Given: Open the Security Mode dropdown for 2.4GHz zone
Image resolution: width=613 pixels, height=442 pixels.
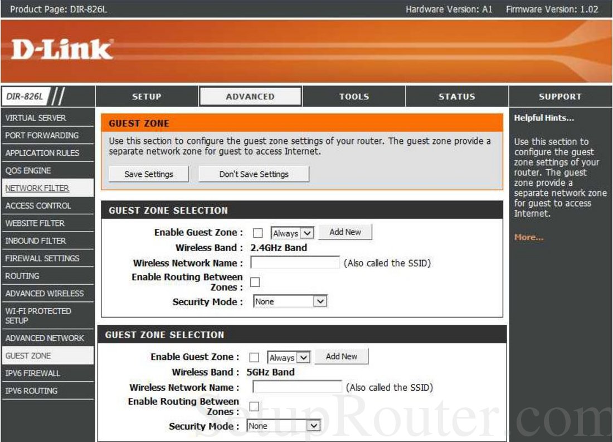Looking at the screenshot, I should click(x=289, y=301).
